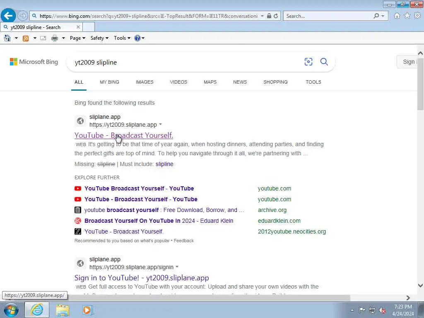Screen dimensions: 424x318
Task: Click globe icon next to first sliplane.app result
Action: [80, 120]
